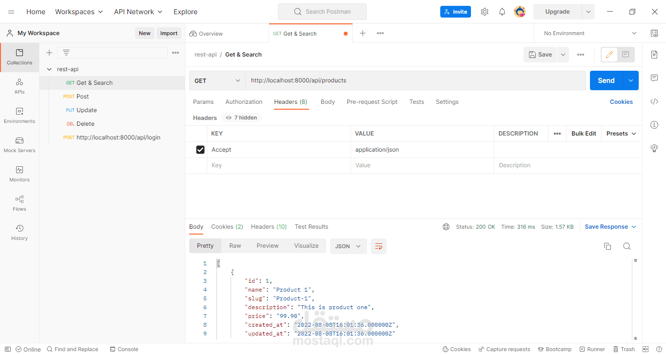The width and height of the screenshot is (666, 355).
Task: Open the documentation icon in right sidebar
Action: [654, 55]
